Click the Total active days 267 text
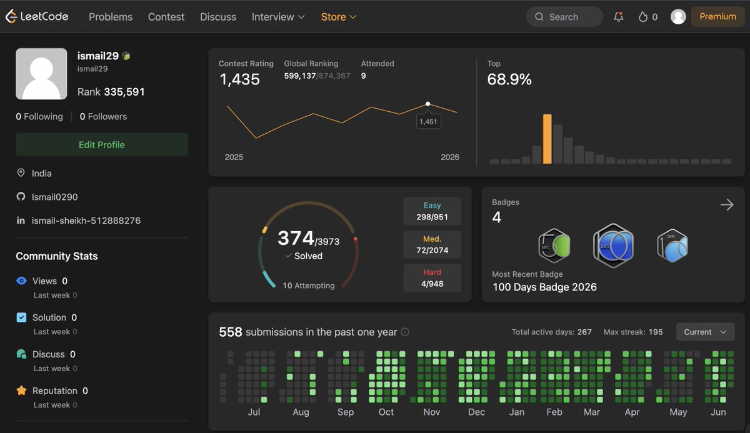750x433 pixels. [x=551, y=332]
